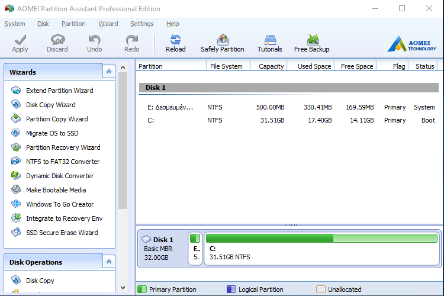Viewport: 444px width, 296px height.
Task: Click Basic MBR disk label
Action: (158, 249)
